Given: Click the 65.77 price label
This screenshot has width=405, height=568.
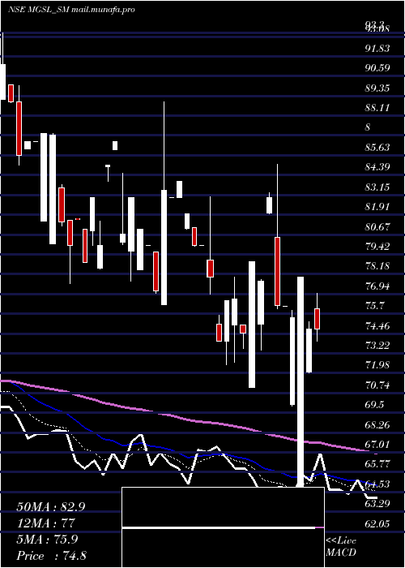Looking at the screenshot, I should 377,464.
